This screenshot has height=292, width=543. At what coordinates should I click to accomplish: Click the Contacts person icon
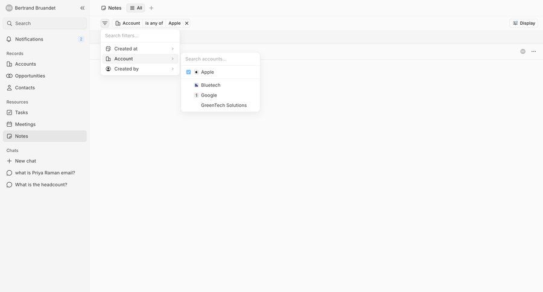(9, 87)
